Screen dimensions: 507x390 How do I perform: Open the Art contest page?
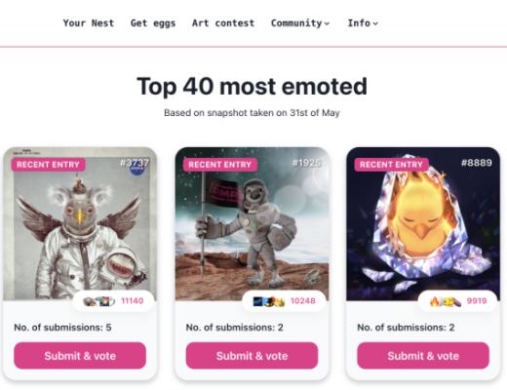(223, 23)
